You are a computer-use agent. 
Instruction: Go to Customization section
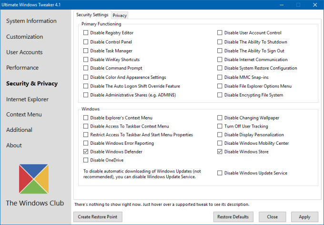pos(24,37)
